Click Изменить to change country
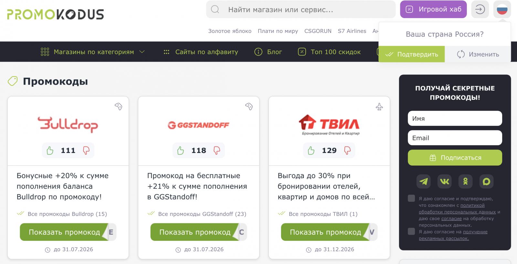 (x=478, y=54)
